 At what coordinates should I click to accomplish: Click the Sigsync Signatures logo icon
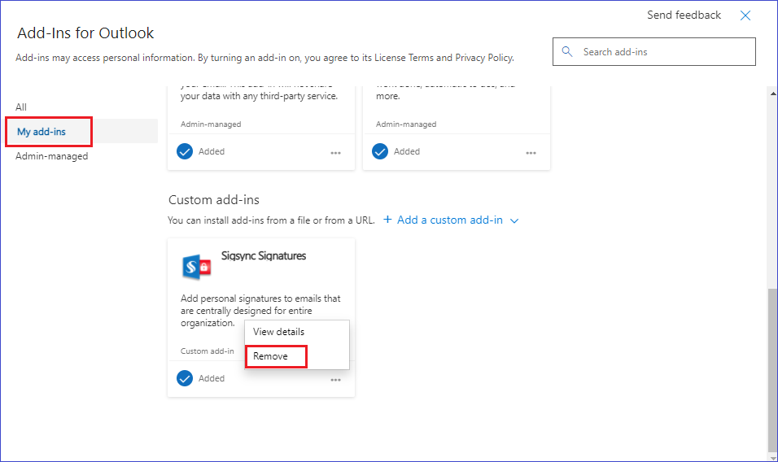(197, 267)
